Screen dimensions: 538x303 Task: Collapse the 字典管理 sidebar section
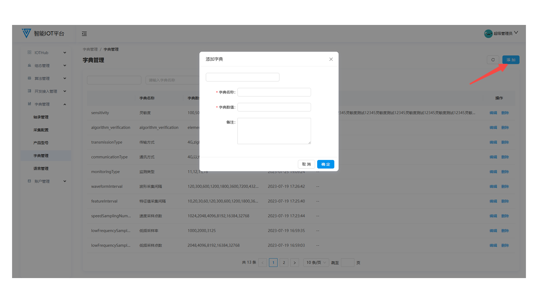pos(65,104)
